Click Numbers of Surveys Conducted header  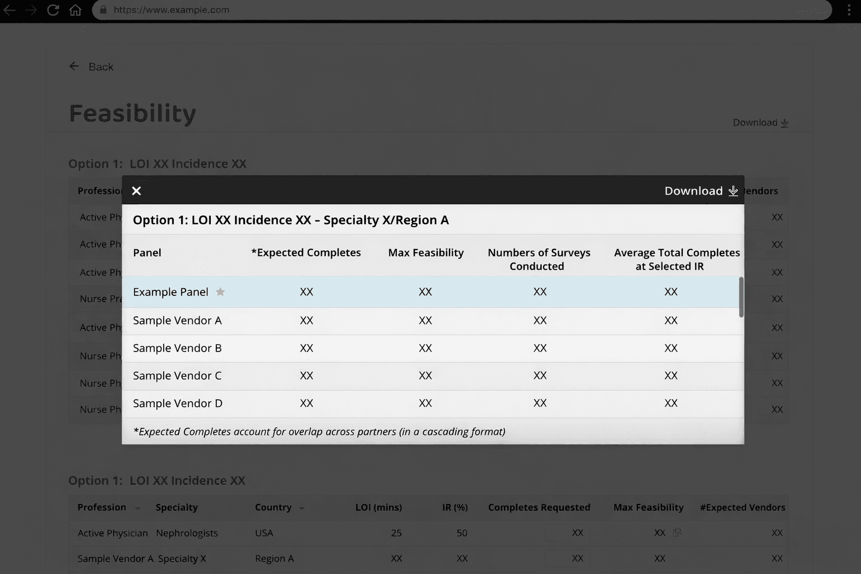click(x=539, y=260)
